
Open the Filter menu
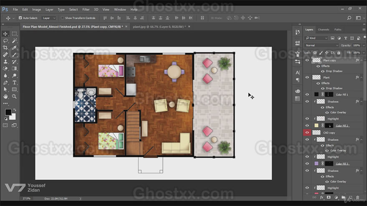pyautogui.click(x=86, y=10)
